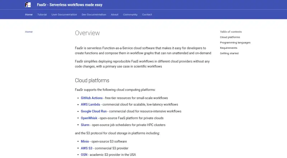Screen dimensions: 287x158
Task: Click 'open-source FaaS platform for private clouds' text
Action: click(131, 118)
